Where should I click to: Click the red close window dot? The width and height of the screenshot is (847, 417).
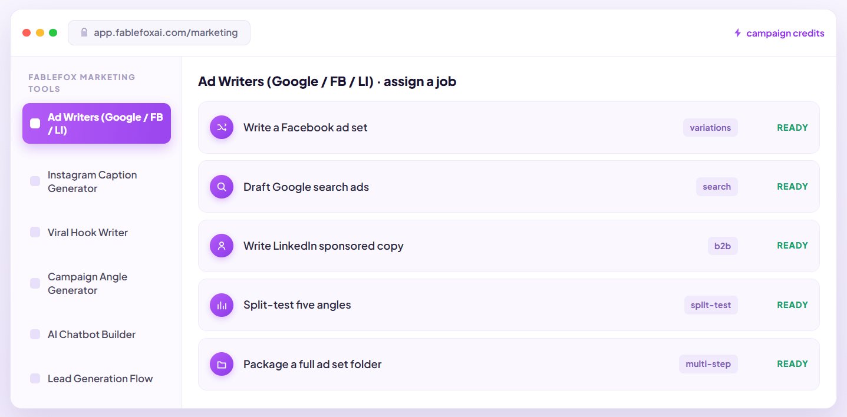coord(27,33)
